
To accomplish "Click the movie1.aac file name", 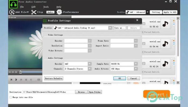I will click(x=155, y=22).
